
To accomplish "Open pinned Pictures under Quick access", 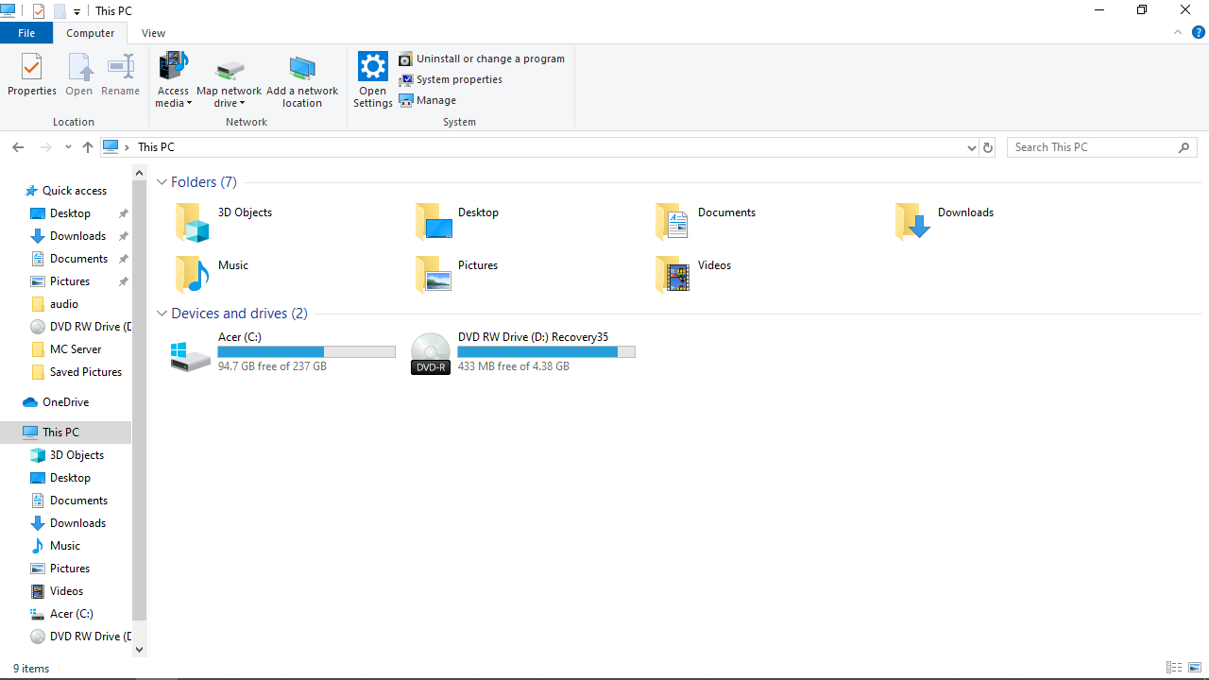I will 70,281.
